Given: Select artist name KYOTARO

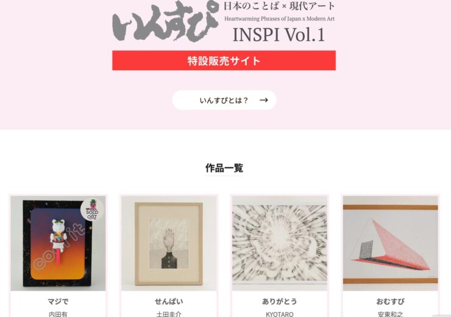Looking at the screenshot, I should tap(280, 314).
